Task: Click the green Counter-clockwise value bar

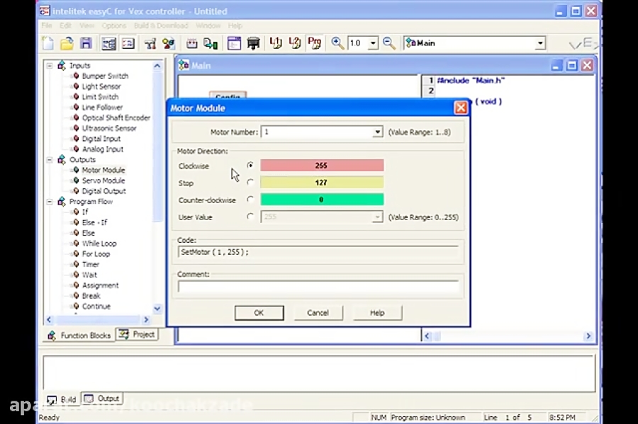Action: coord(322,199)
